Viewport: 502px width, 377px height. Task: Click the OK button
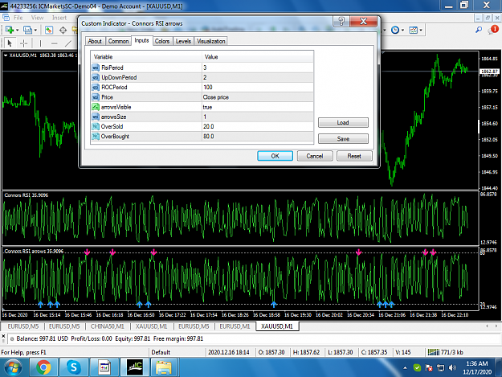(275, 156)
